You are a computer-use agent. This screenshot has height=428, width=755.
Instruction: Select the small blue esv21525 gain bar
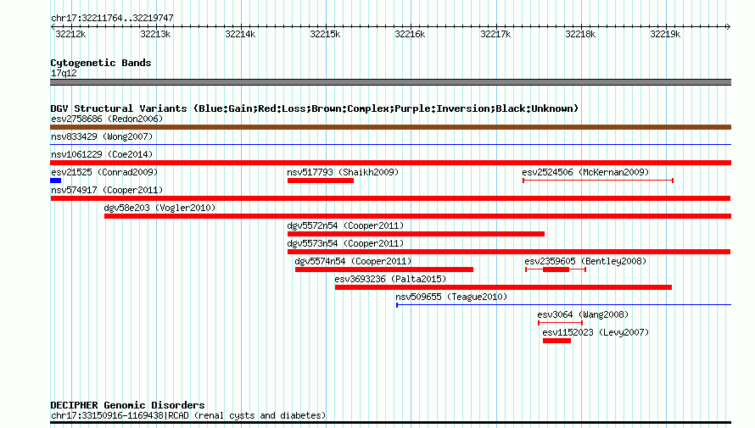pyautogui.click(x=55, y=181)
